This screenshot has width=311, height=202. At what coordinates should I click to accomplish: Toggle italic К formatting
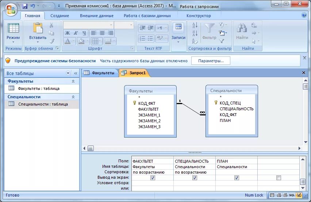point(76,33)
